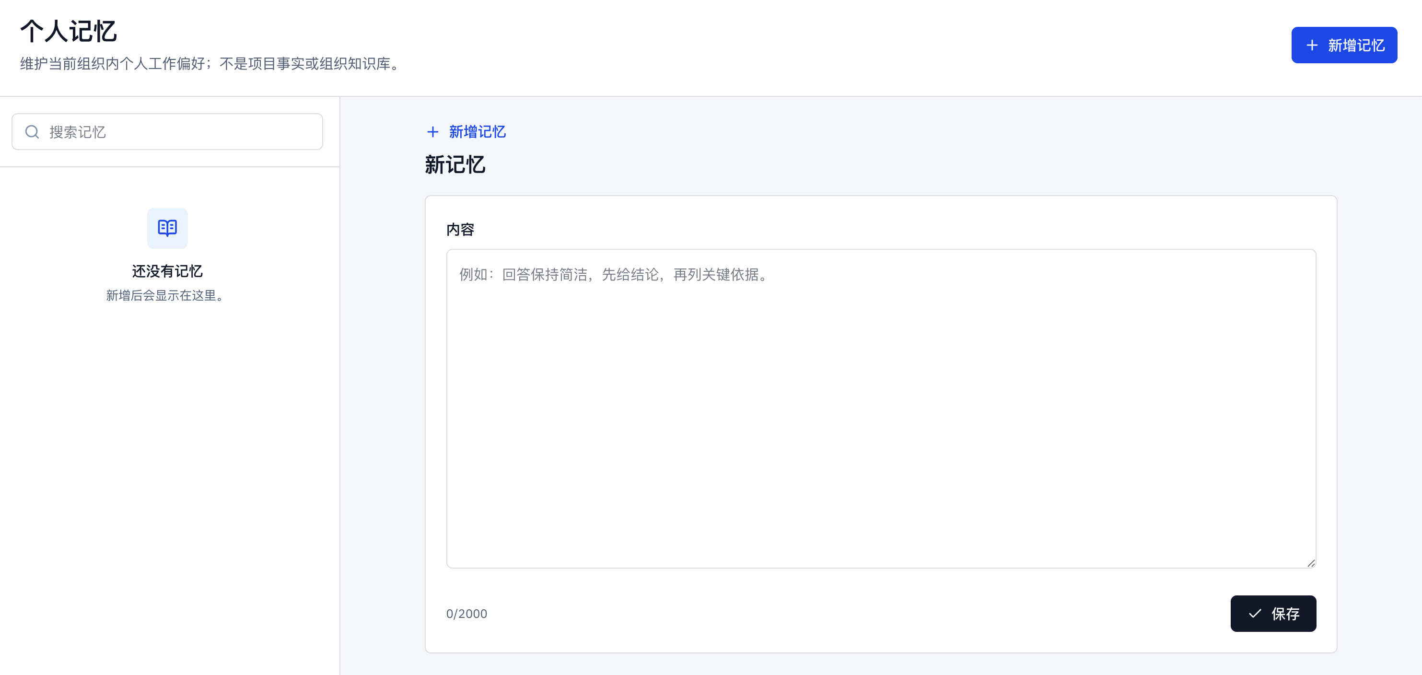Click the 新增记忆 link above 新记忆 heading
Screen dimensions: 1422x675
(x=466, y=132)
